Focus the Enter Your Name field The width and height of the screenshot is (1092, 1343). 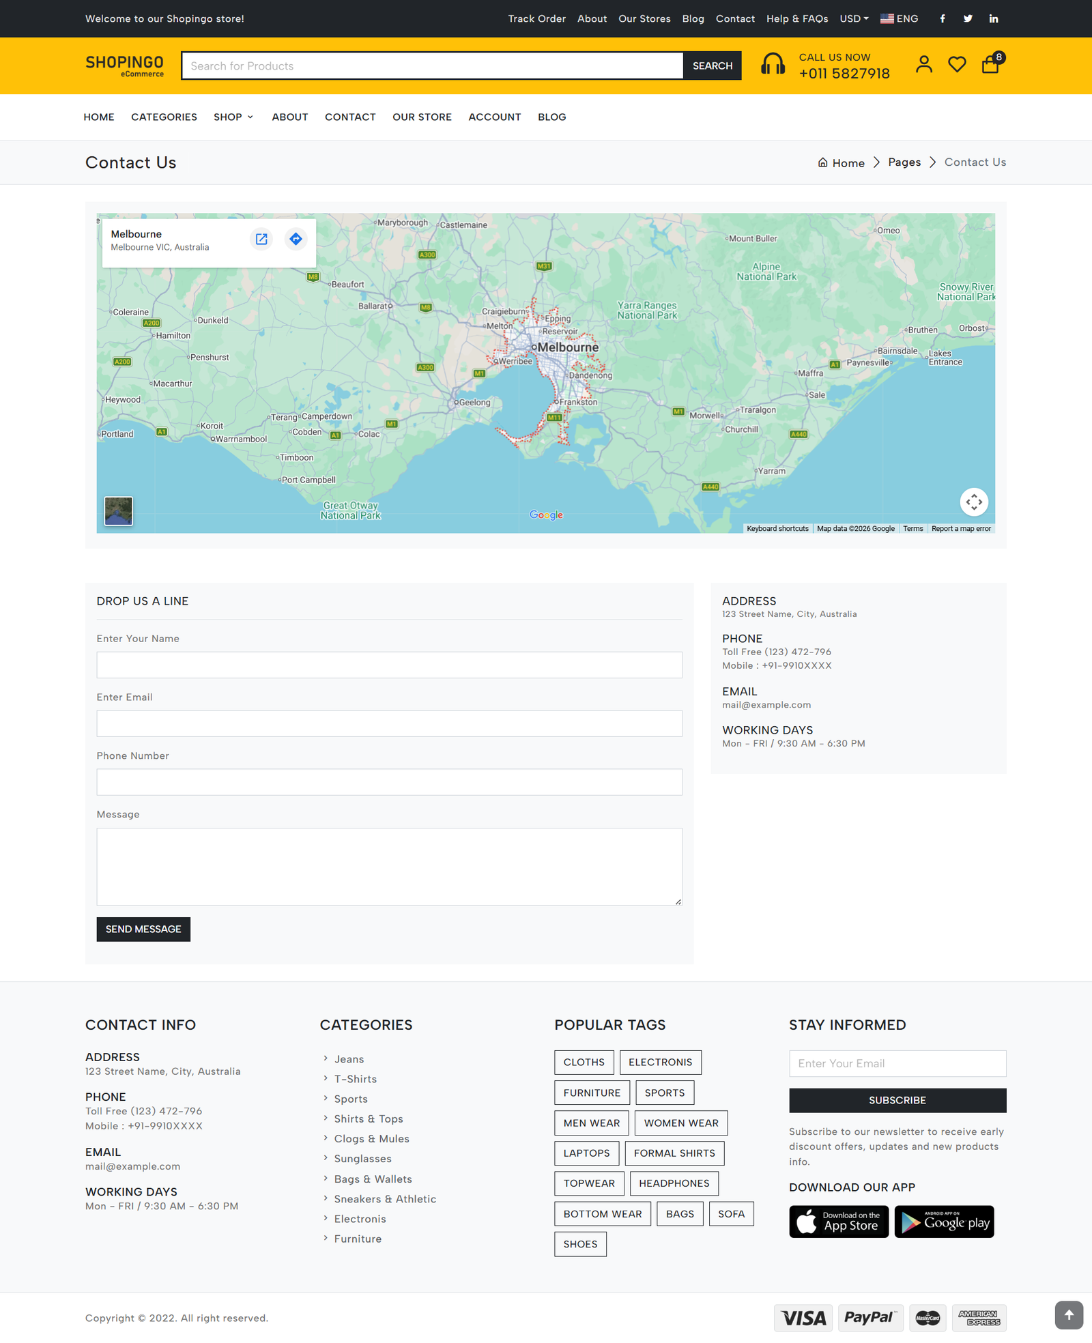(389, 665)
